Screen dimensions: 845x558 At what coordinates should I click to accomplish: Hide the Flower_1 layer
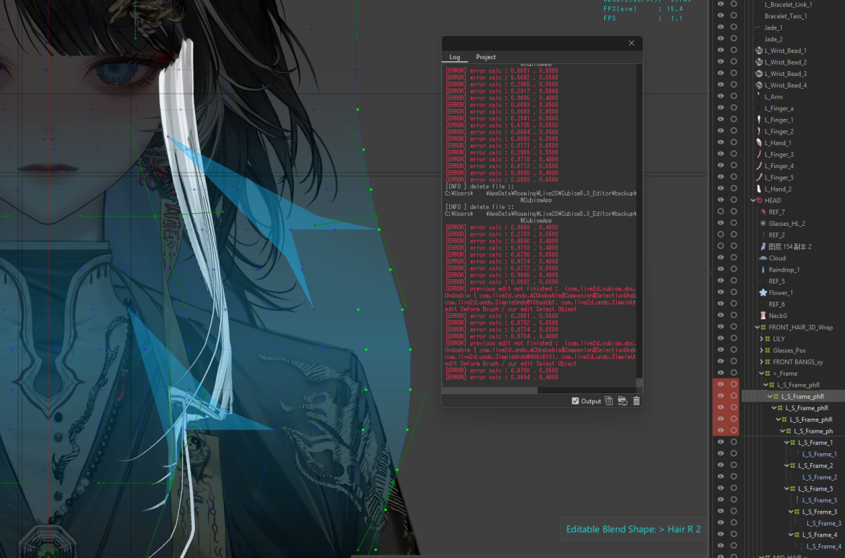point(720,293)
